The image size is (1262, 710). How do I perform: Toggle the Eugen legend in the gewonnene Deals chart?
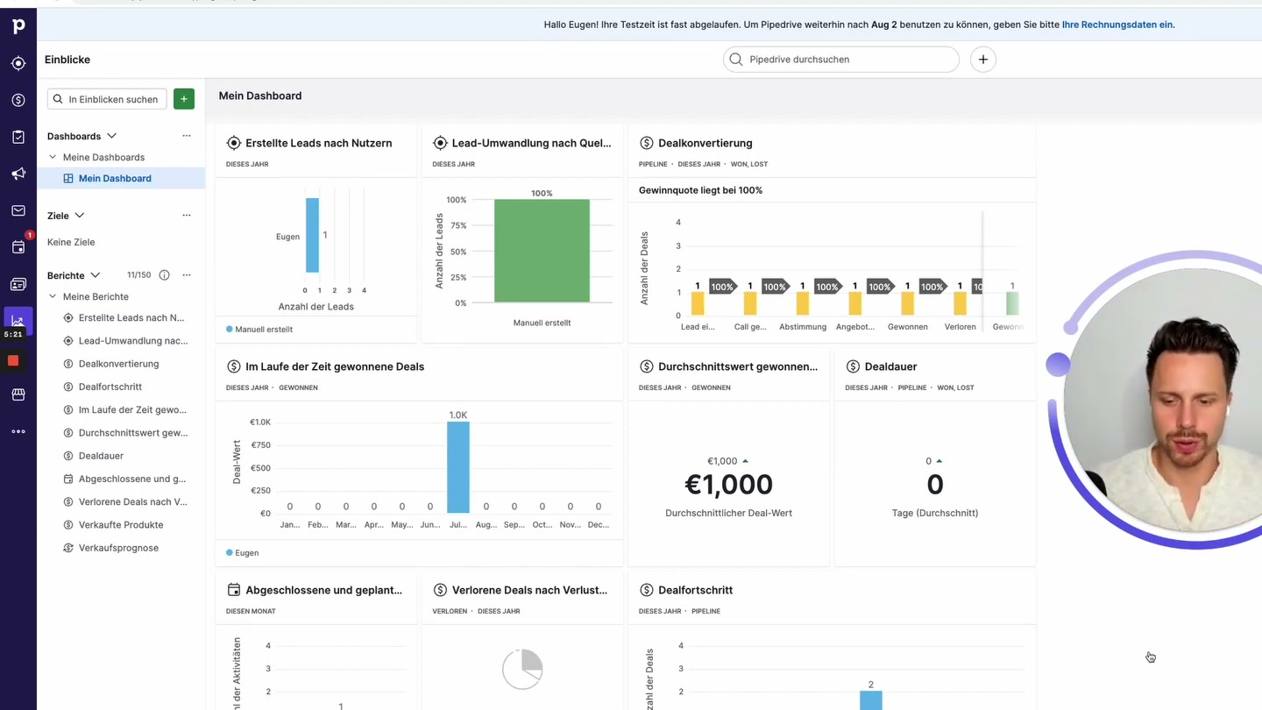241,552
